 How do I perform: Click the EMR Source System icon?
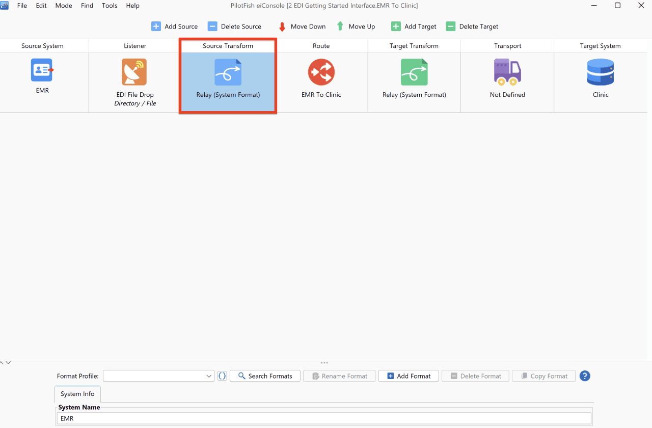(x=42, y=70)
